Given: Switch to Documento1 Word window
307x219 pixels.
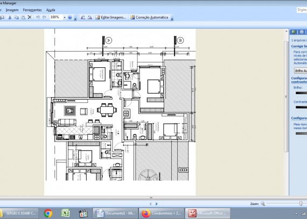Looking at the screenshot, I should click(115, 213).
